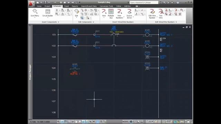Open the Help question mark icon

coord(178,2)
